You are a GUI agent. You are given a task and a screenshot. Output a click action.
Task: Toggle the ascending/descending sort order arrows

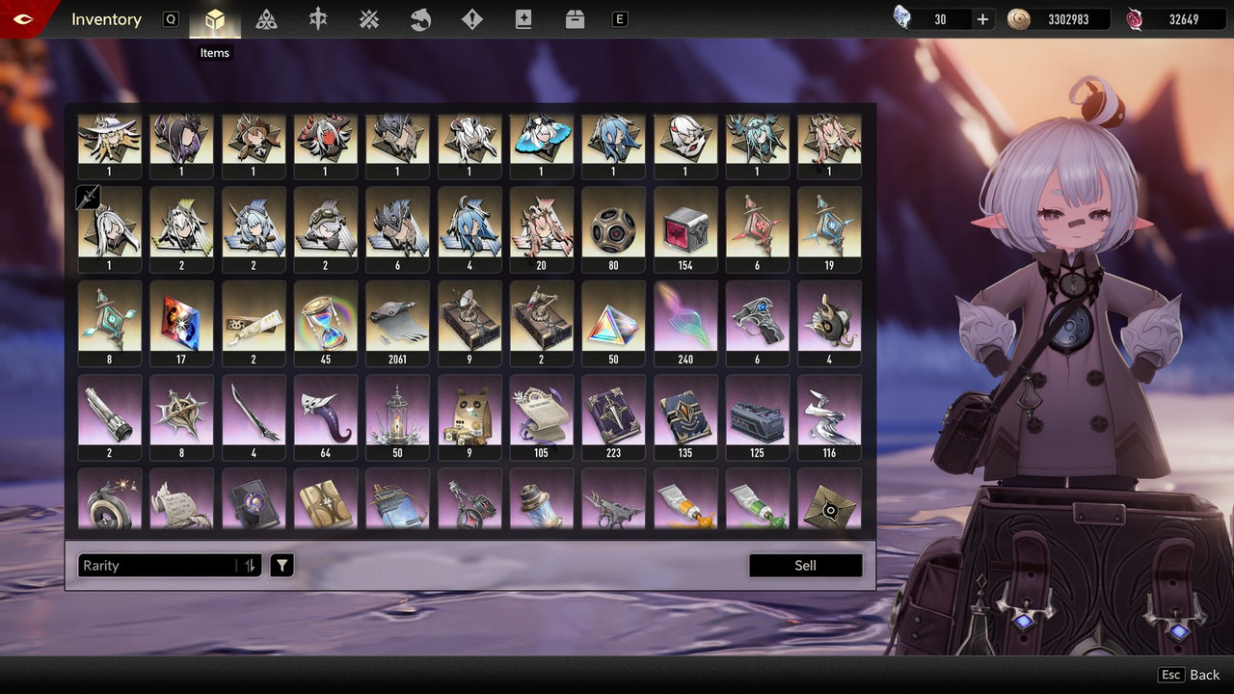pos(250,566)
